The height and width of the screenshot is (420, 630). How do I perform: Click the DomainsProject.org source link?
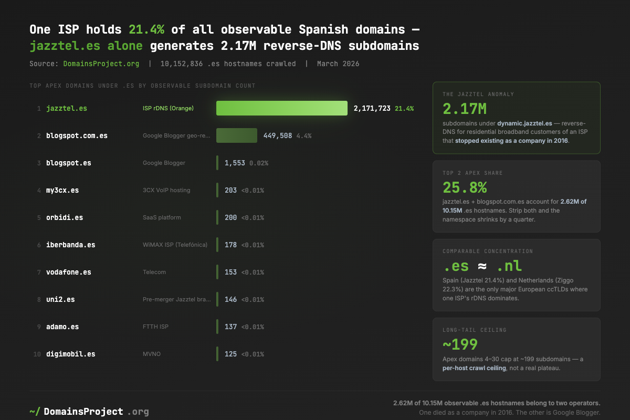click(x=101, y=64)
